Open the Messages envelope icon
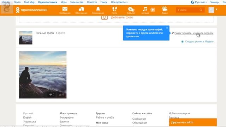This screenshot has width=226, height=127. [65, 9]
